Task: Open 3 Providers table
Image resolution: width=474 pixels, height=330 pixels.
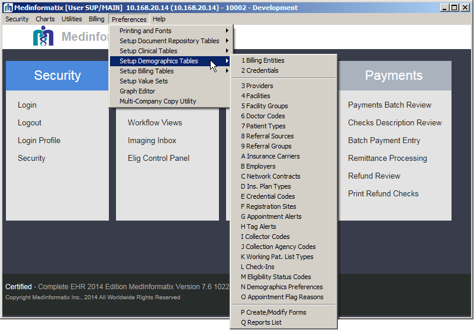Action: click(x=283, y=86)
